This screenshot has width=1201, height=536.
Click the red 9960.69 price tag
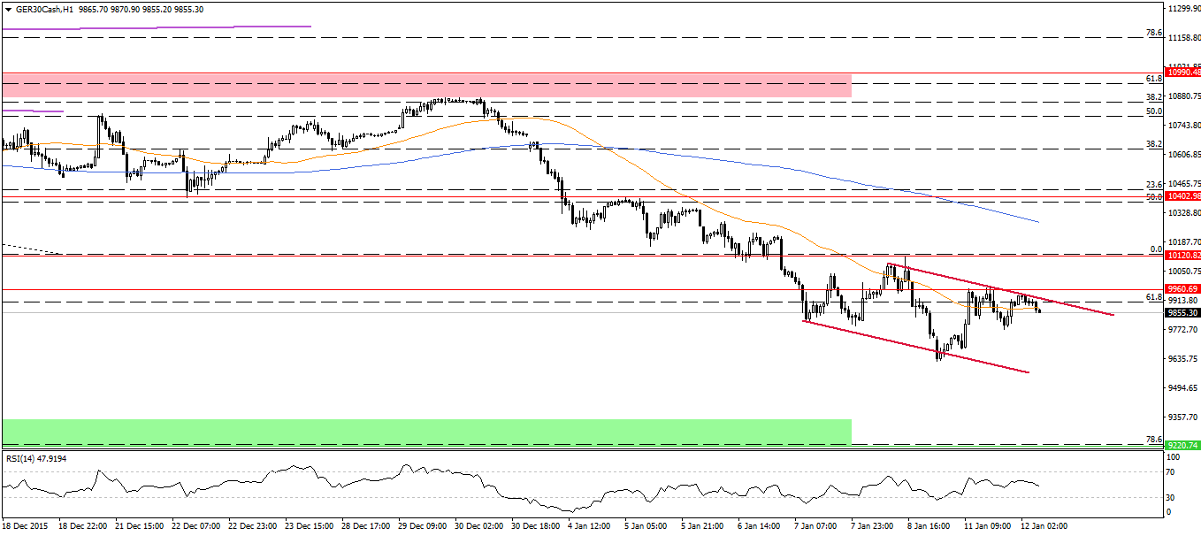[x=1182, y=289]
